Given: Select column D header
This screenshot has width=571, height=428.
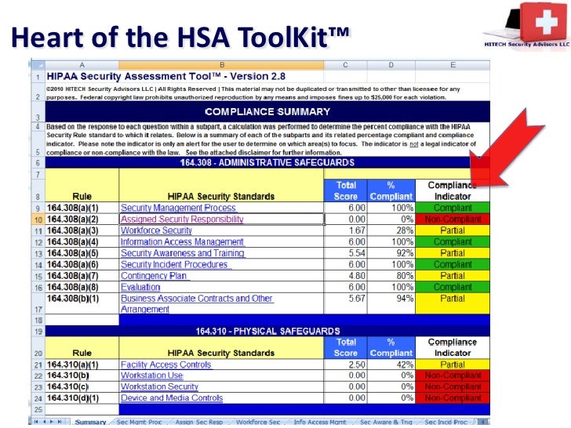Looking at the screenshot, I should point(391,65).
